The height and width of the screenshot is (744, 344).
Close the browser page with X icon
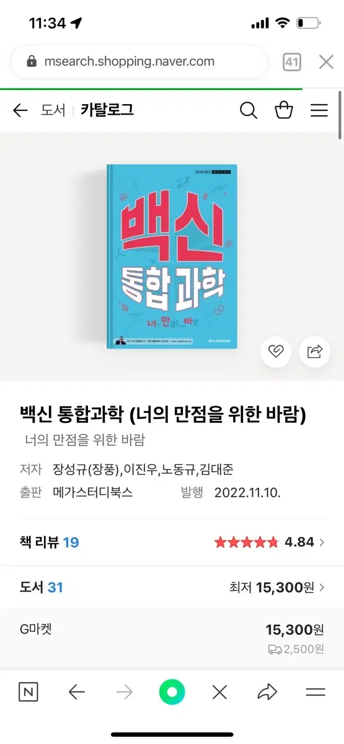[327, 61]
